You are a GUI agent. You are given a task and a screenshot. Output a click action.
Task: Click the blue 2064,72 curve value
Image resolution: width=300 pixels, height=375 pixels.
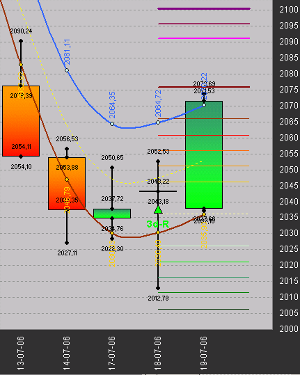point(158,103)
